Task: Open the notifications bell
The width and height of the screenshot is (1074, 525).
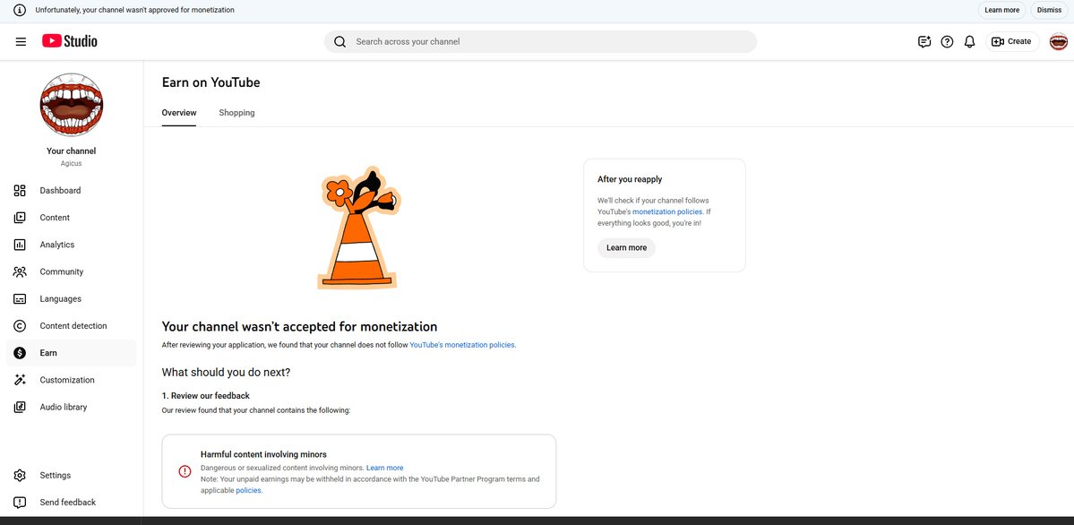Action: coord(969,42)
